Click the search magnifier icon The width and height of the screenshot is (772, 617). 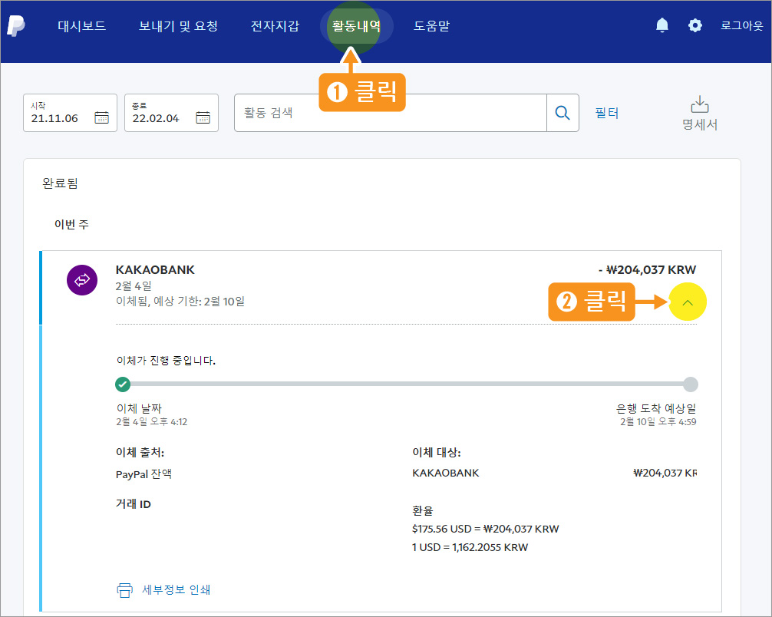563,113
